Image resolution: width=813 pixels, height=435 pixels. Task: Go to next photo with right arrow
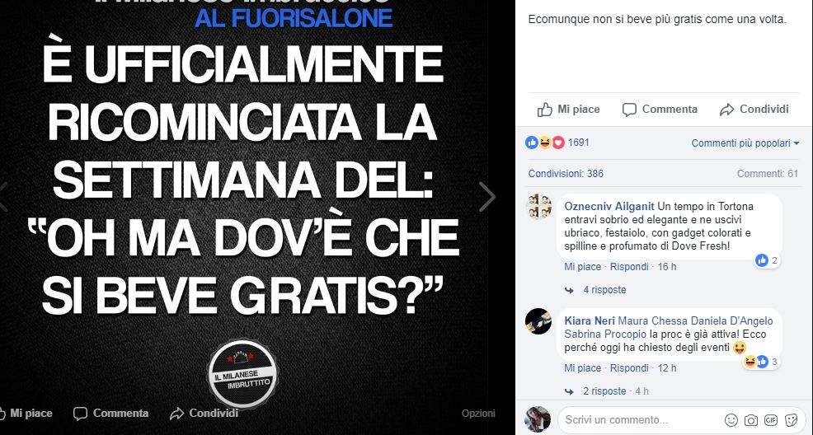pos(486,197)
